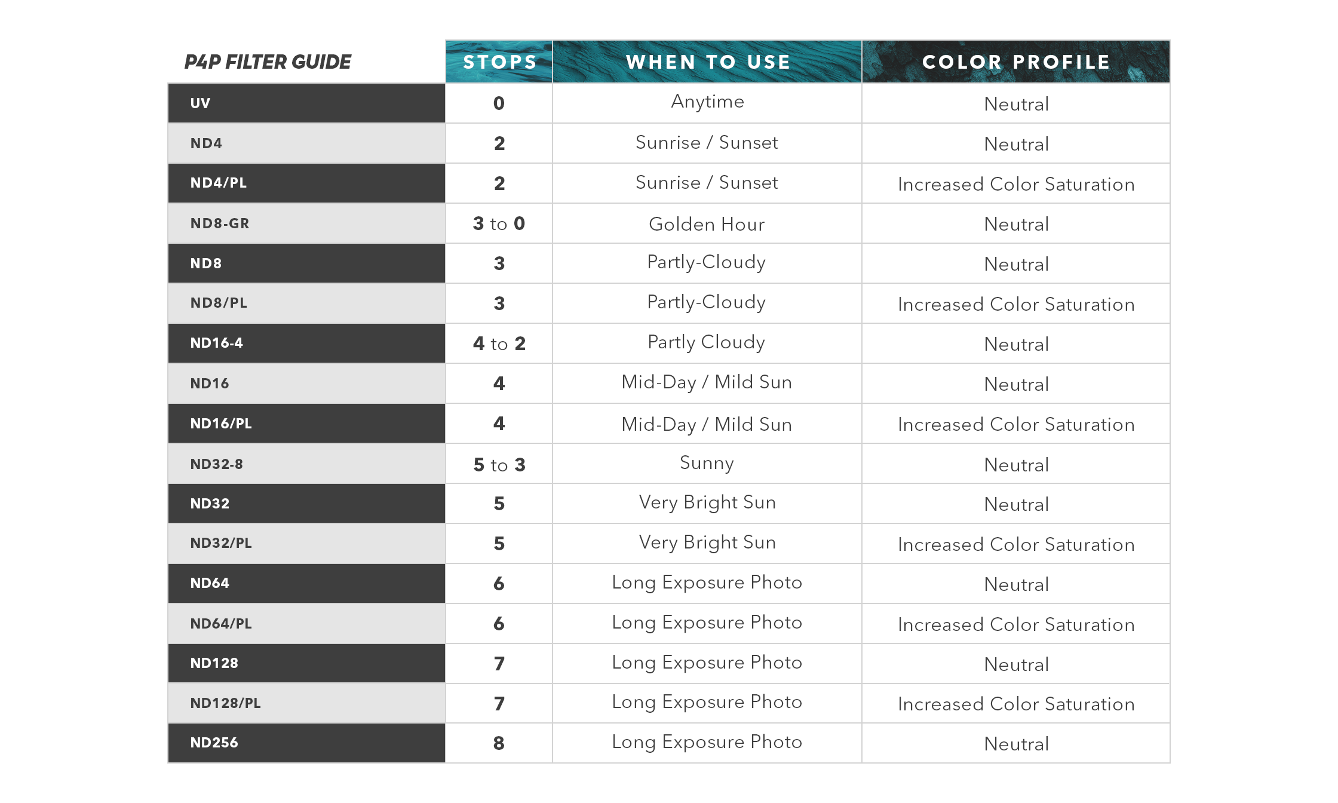Select the WHEN TO USE column header
1338x803 pixels.
tap(707, 62)
